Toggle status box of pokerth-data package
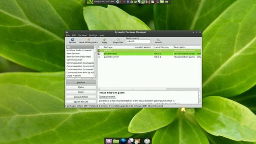Viewport: 256px width, 144px height. [99, 54]
